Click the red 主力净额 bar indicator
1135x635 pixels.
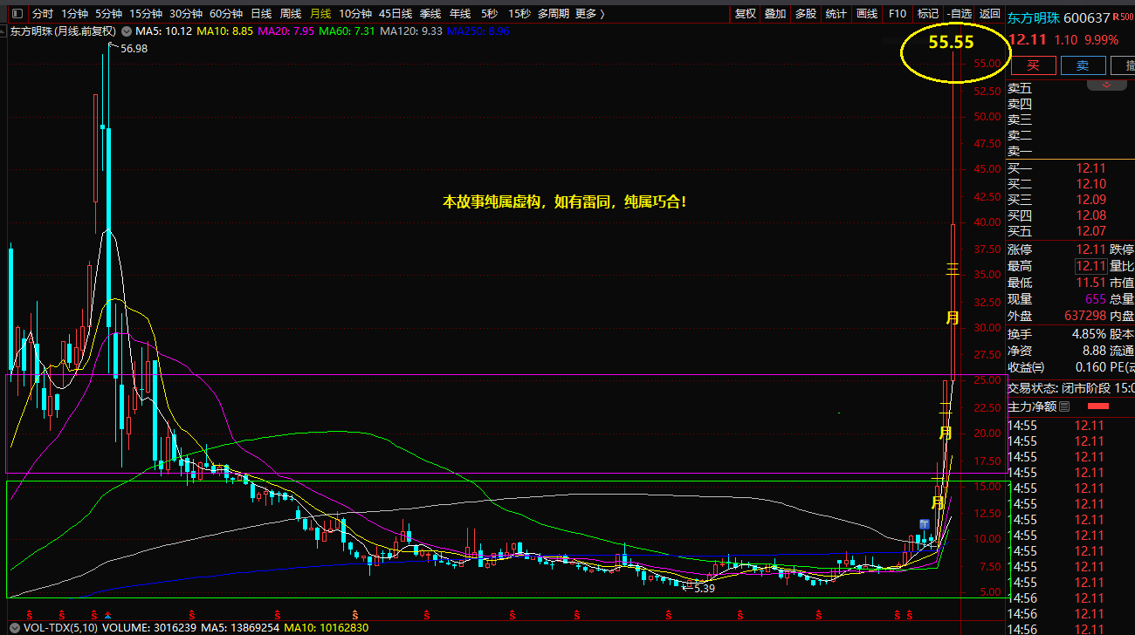tap(1097, 406)
